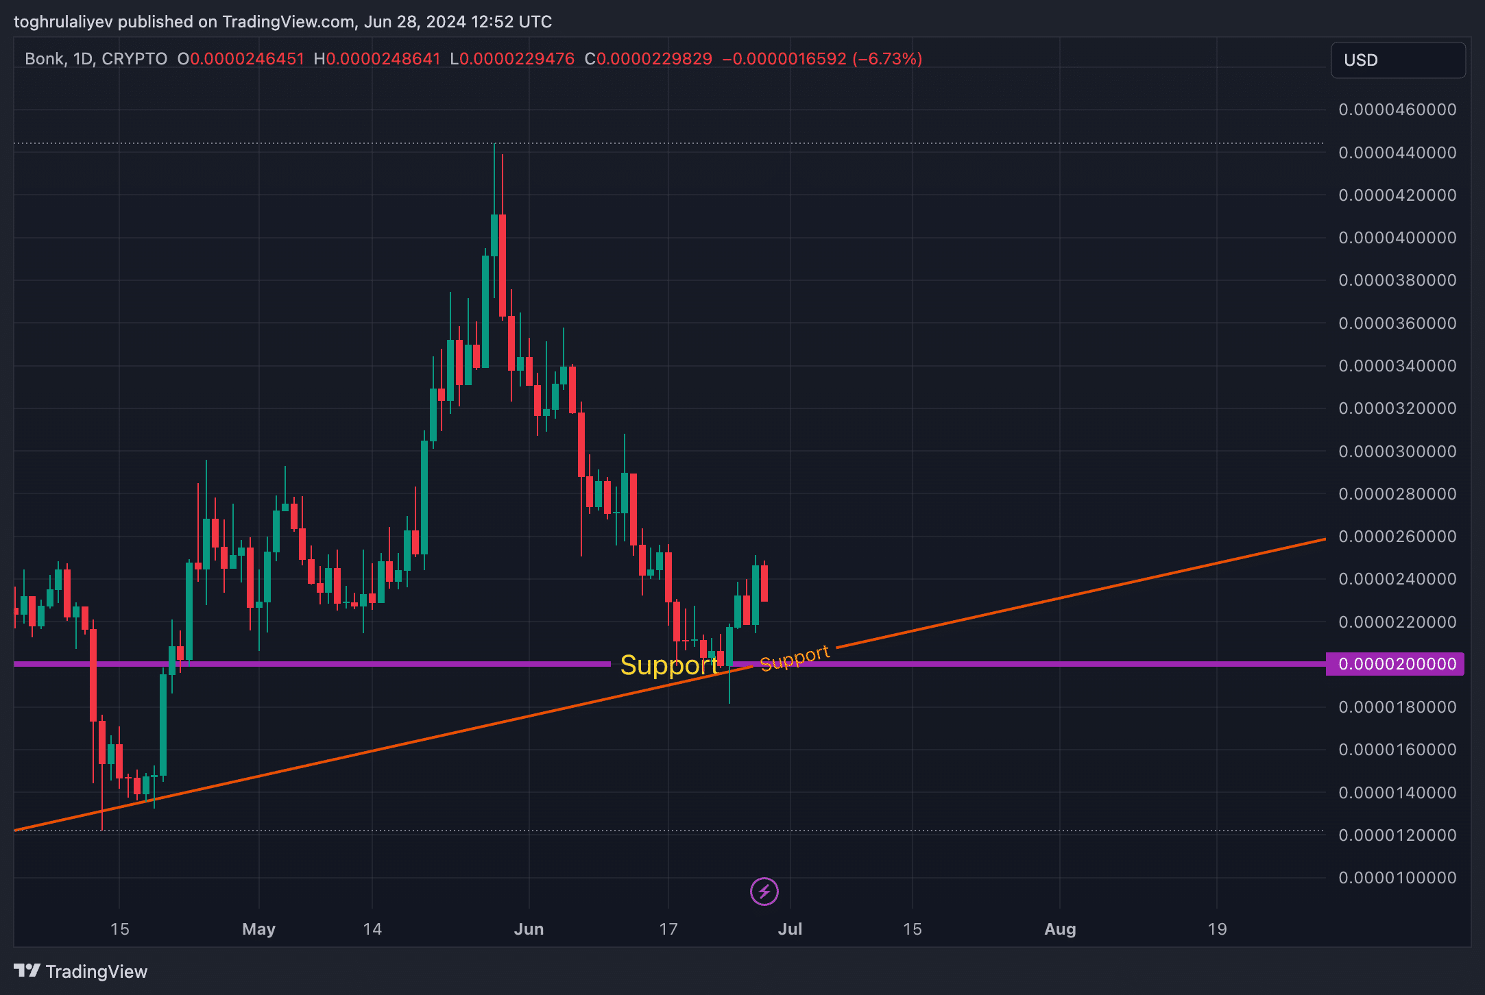
Task: Click the 0.0000100000 price axis label
Action: point(1397,878)
